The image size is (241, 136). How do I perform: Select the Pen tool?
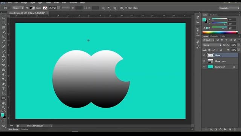tap(3, 84)
